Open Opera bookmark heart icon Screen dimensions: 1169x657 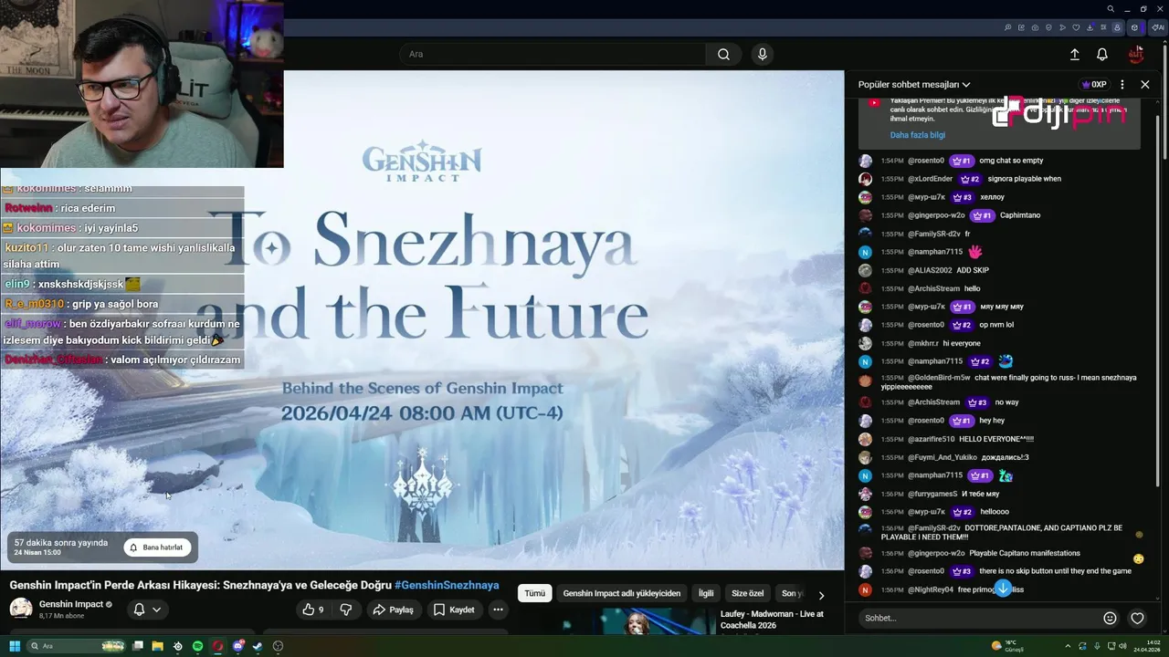[x=1076, y=27]
